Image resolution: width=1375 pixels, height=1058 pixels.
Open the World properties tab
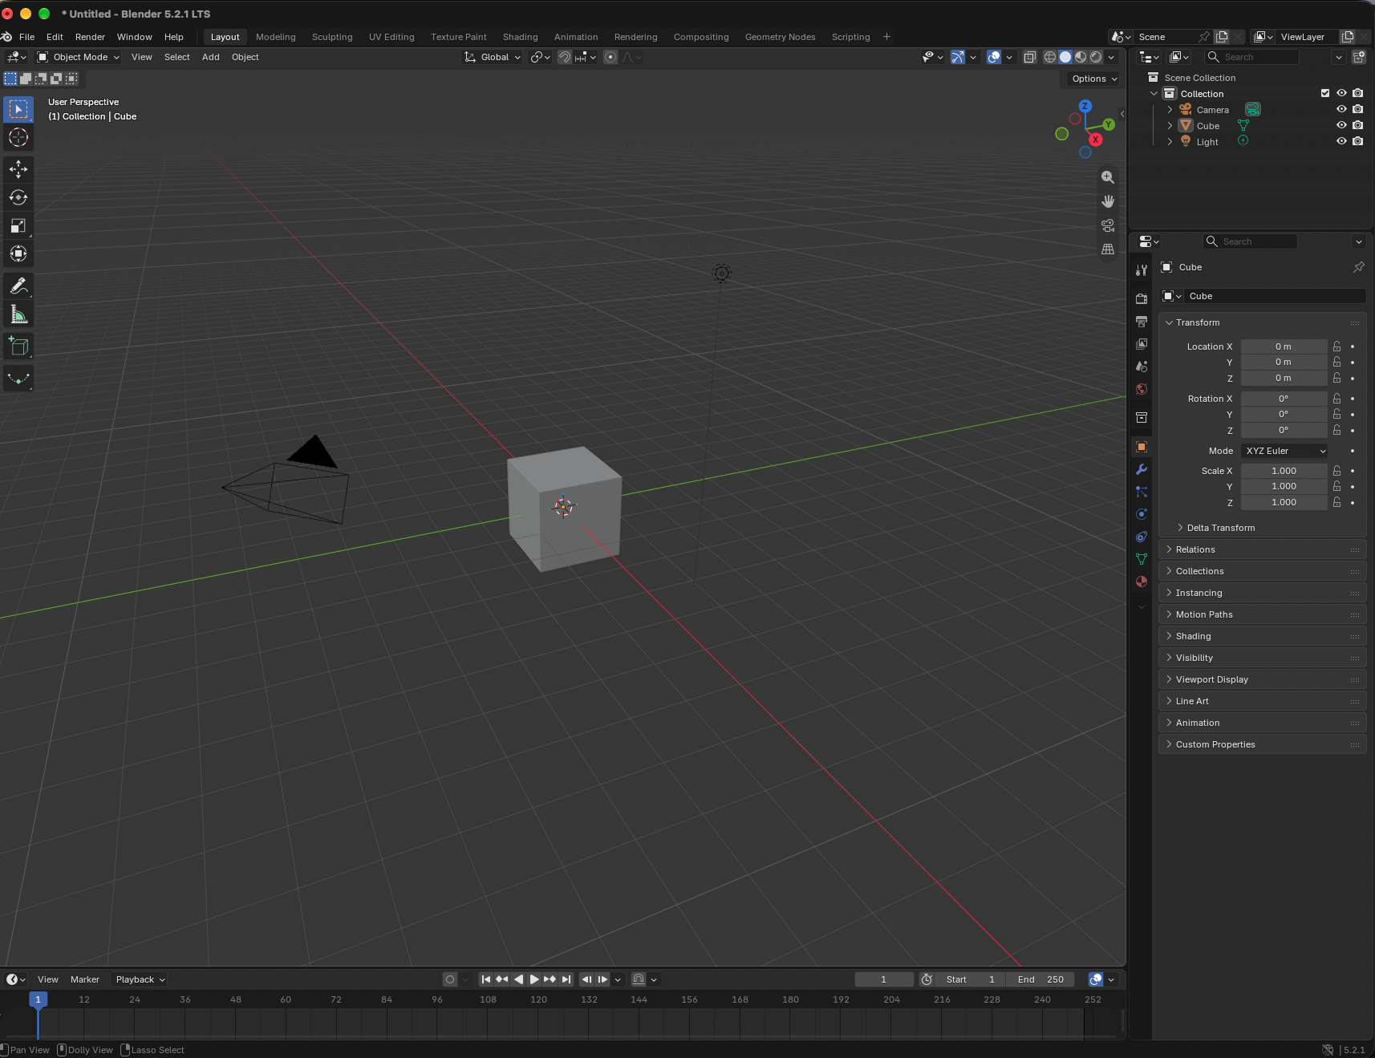(1142, 389)
